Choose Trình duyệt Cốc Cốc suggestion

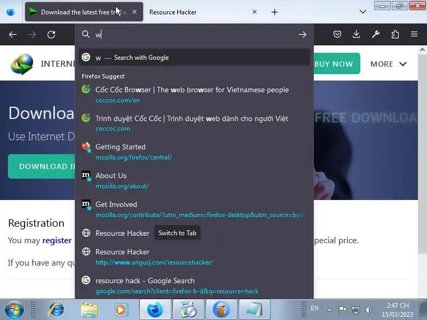tap(194, 123)
